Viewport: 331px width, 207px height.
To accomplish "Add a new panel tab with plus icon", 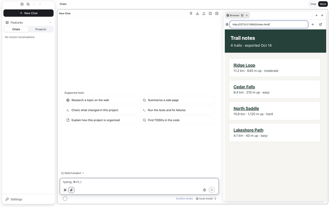I will (316, 15).
